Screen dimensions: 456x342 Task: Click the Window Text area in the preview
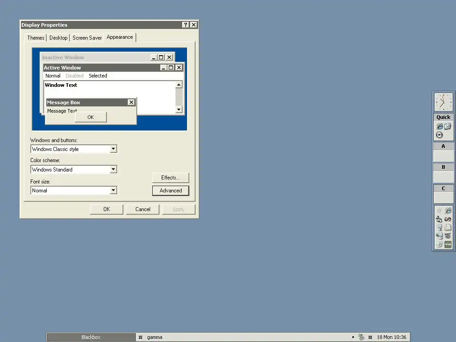click(x=61, y=85)
